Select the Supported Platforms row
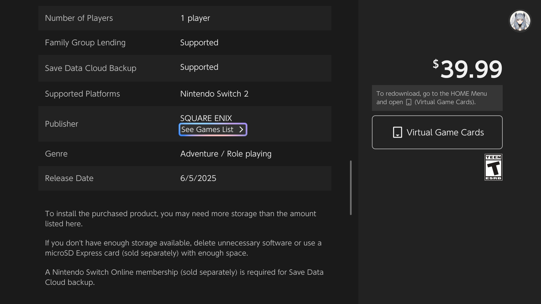Image resolution: width=541 pixels, height=304 pixels. click(185, 94)
